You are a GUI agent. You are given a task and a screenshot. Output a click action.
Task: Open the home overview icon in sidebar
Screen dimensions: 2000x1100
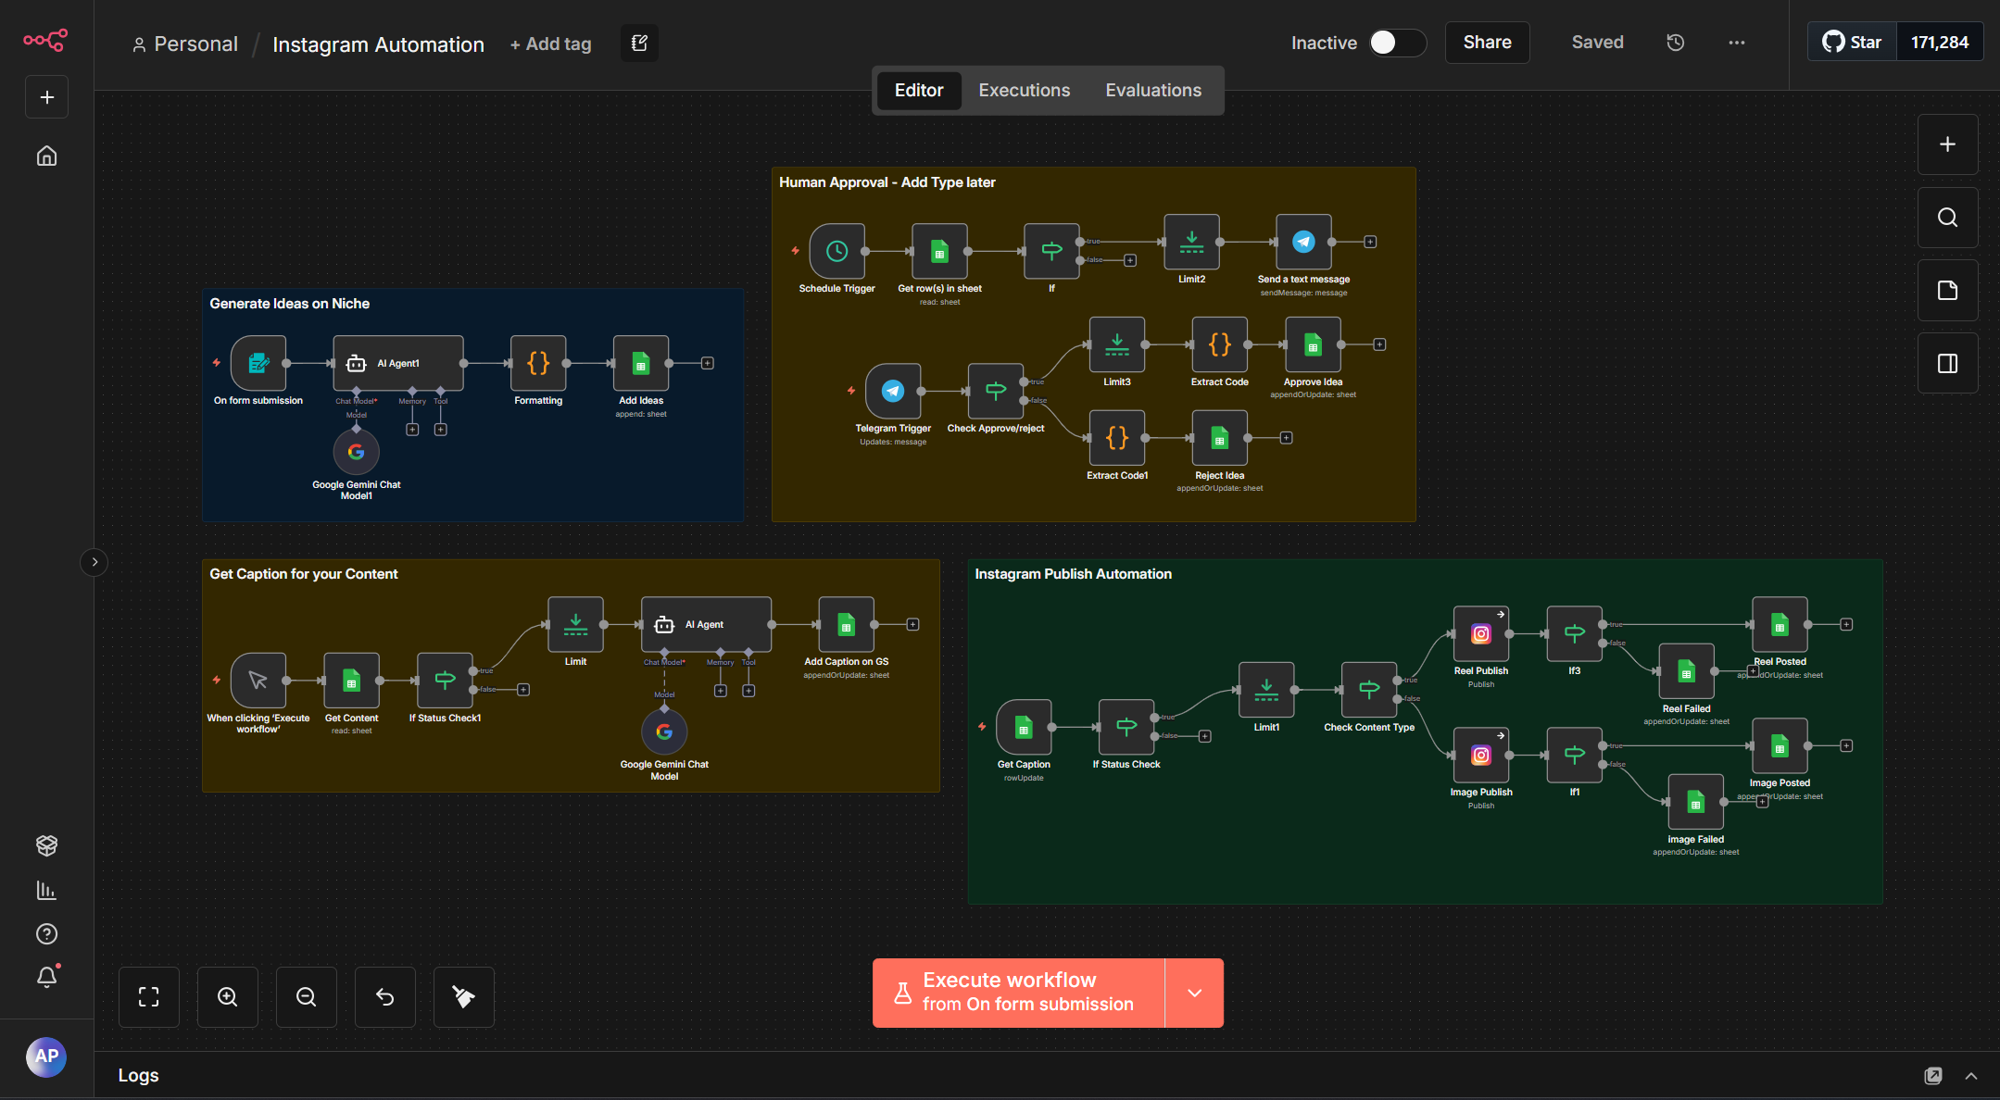[46, 156]
